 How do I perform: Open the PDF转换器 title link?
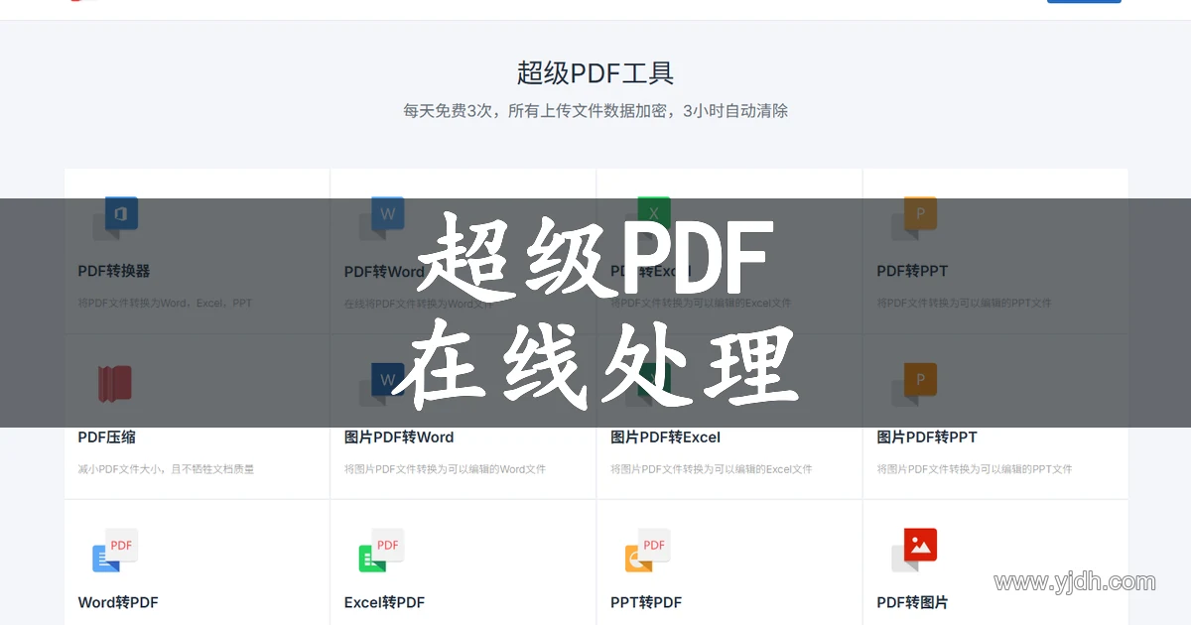click(x=114, y=271)
